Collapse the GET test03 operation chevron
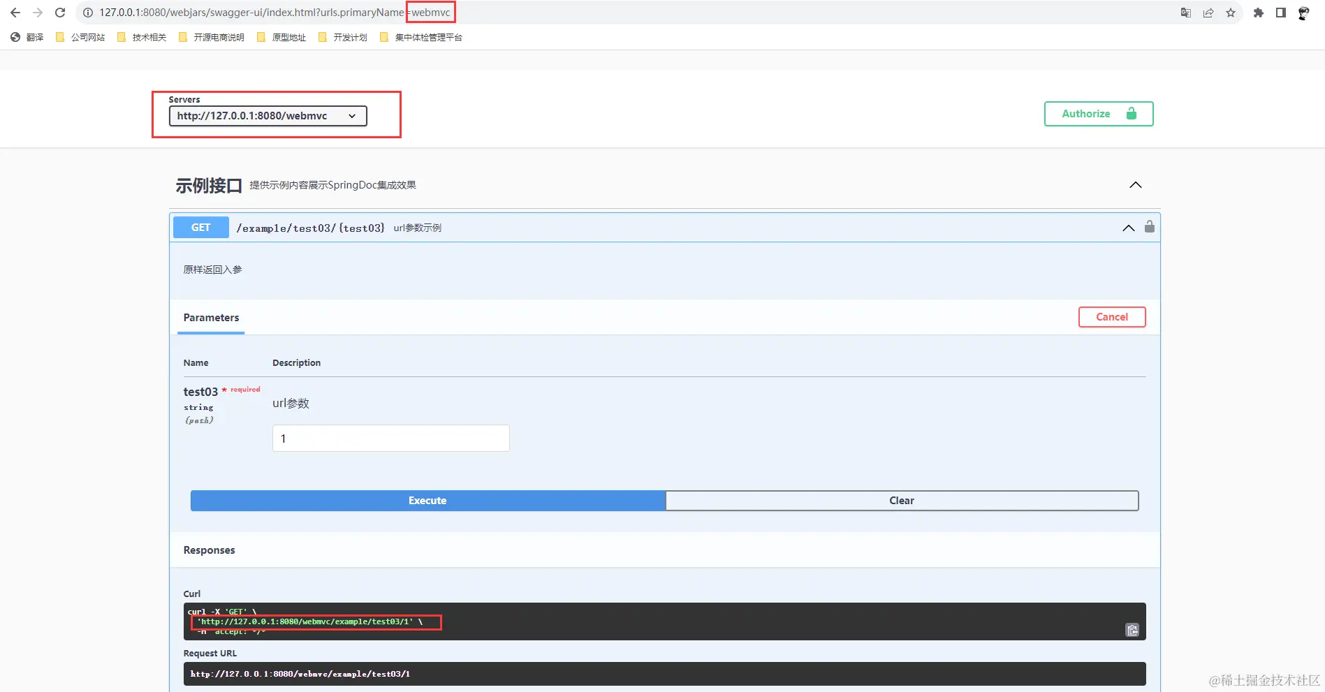1325x692 pixels. [x=1128, y=228]
